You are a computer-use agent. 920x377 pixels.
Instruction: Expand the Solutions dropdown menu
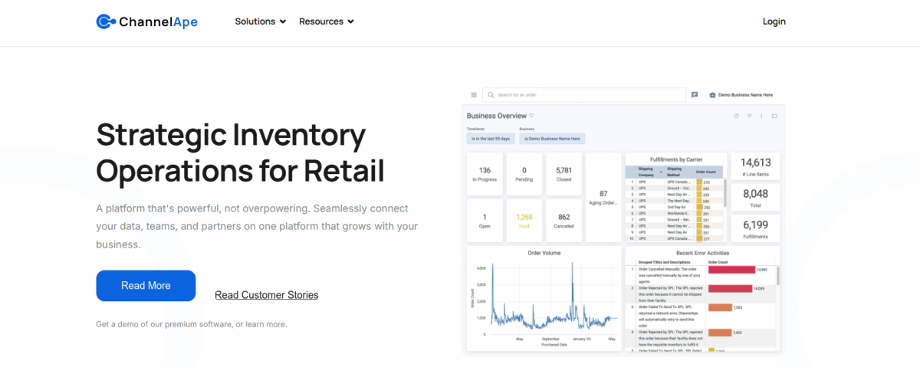coord(260,21)
